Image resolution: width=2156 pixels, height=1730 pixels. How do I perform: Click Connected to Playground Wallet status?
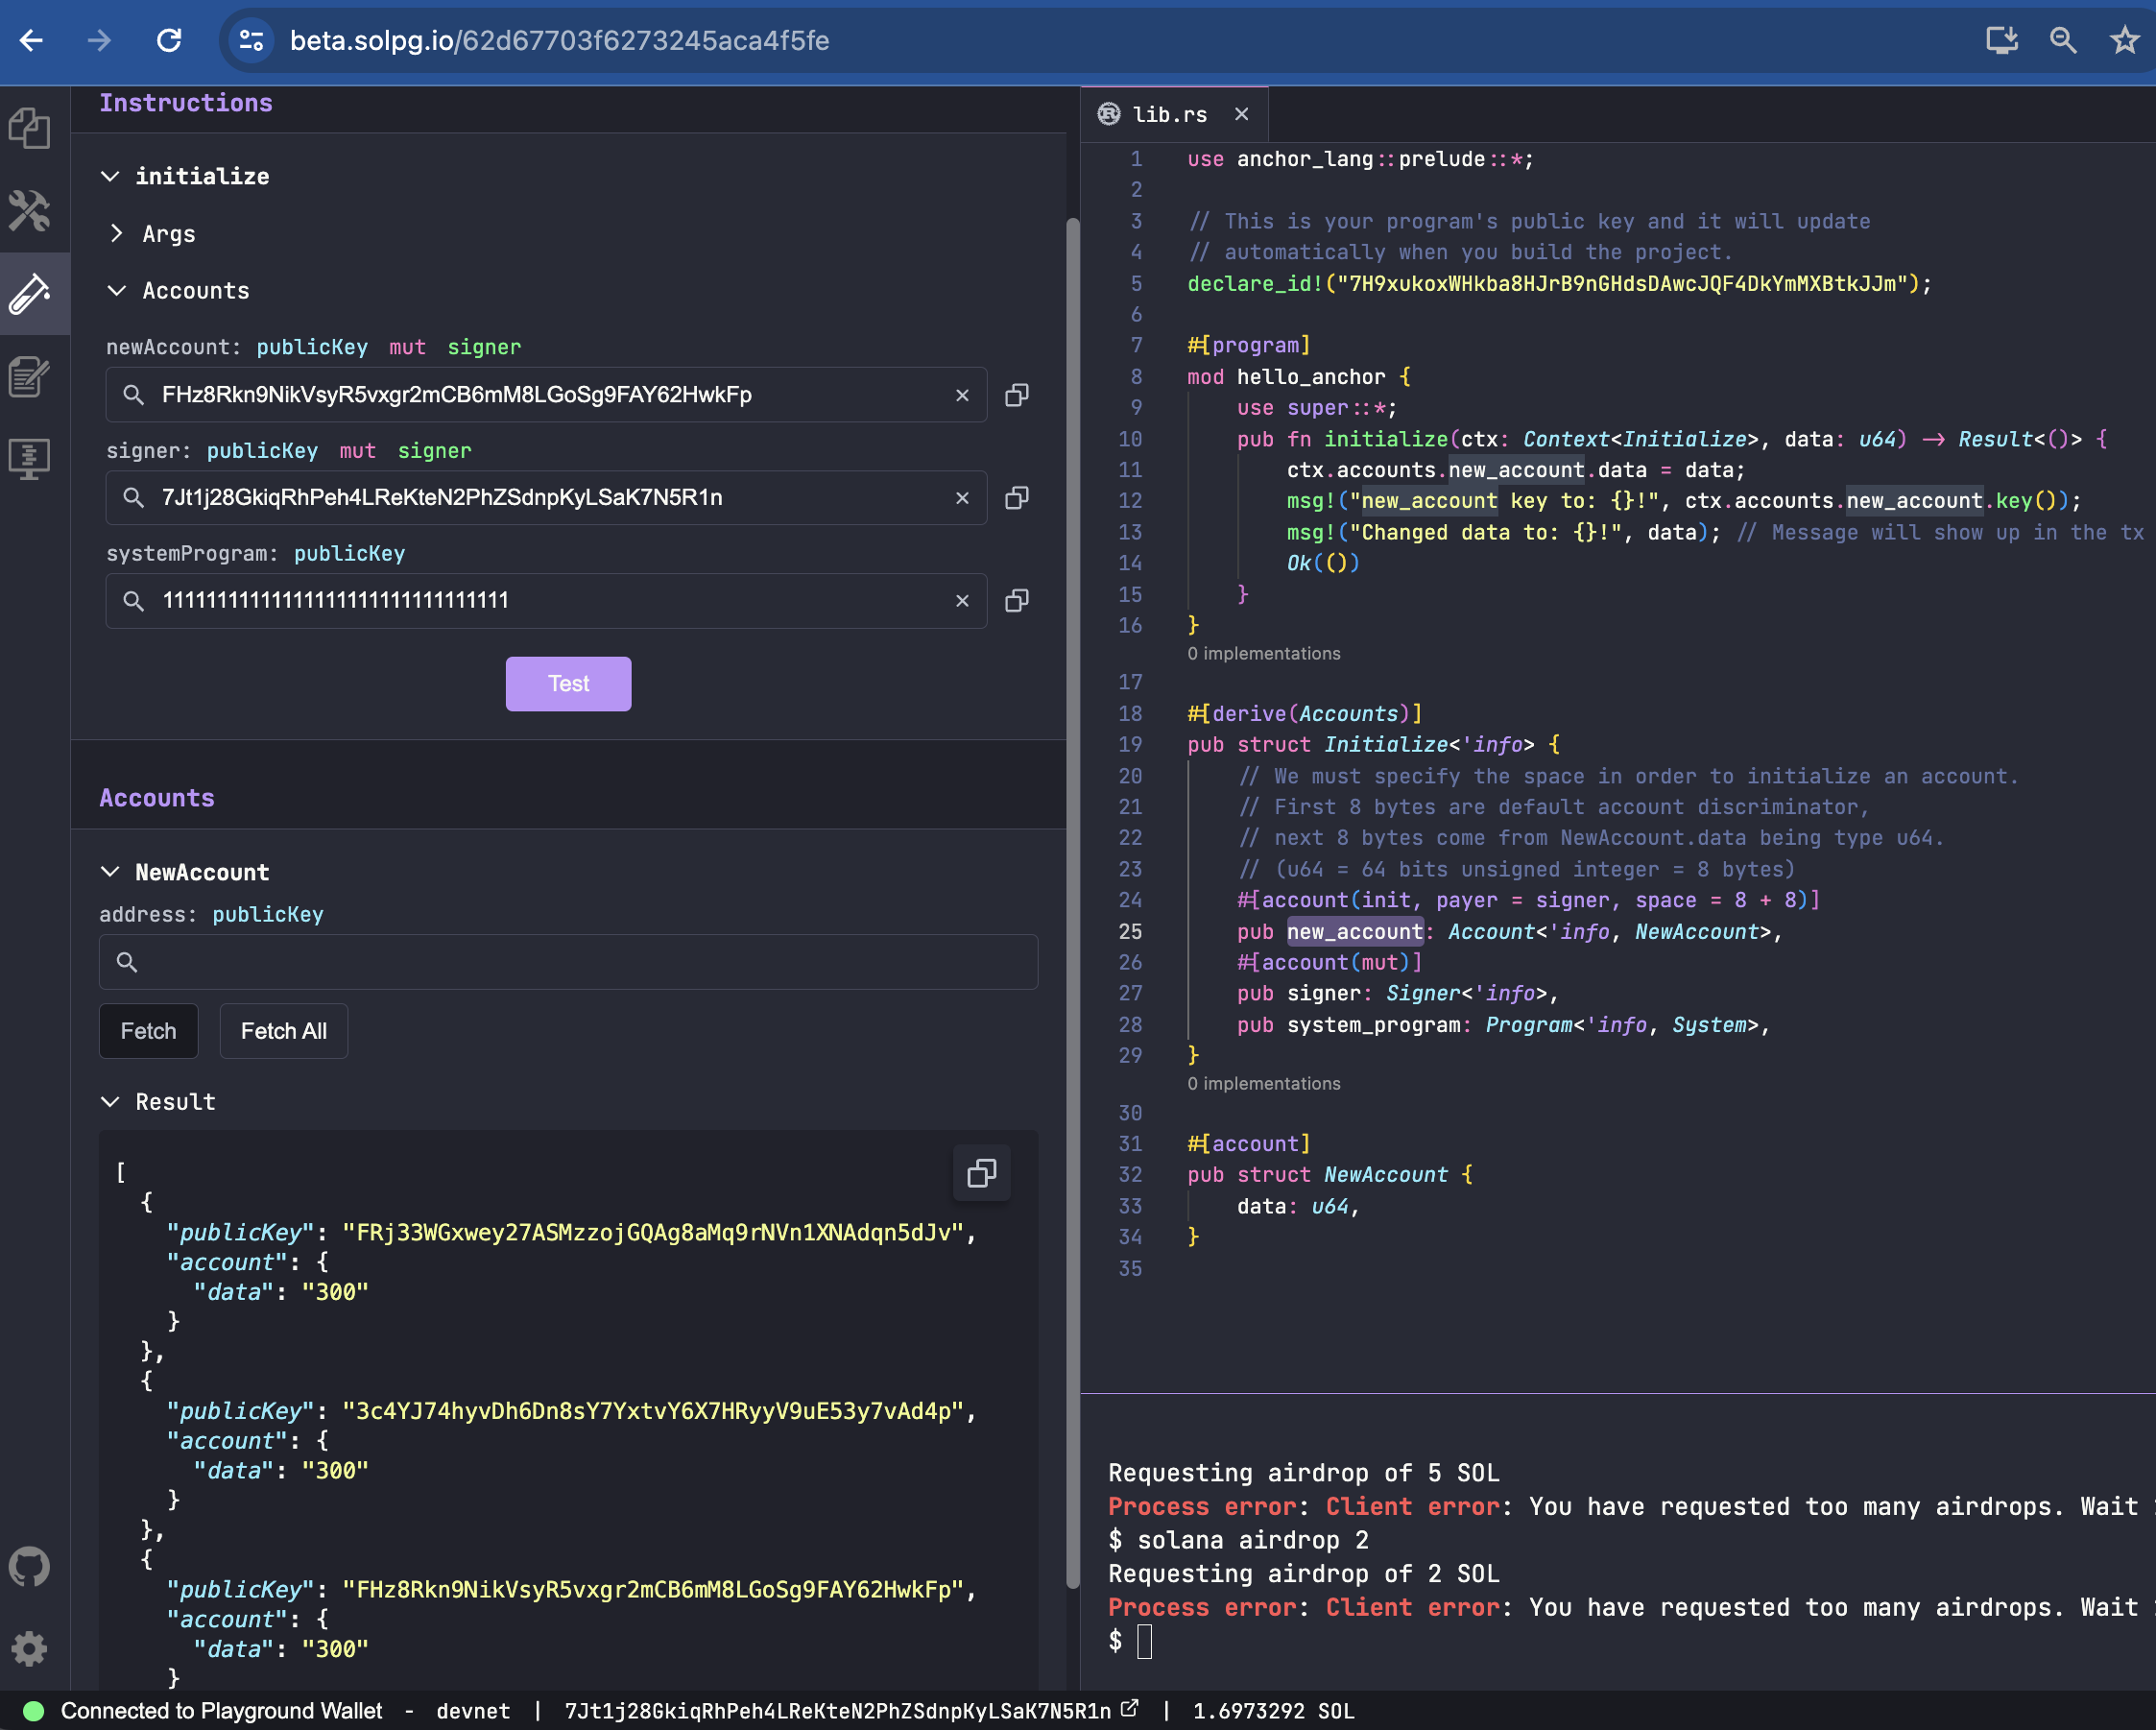click(221, 1711)
